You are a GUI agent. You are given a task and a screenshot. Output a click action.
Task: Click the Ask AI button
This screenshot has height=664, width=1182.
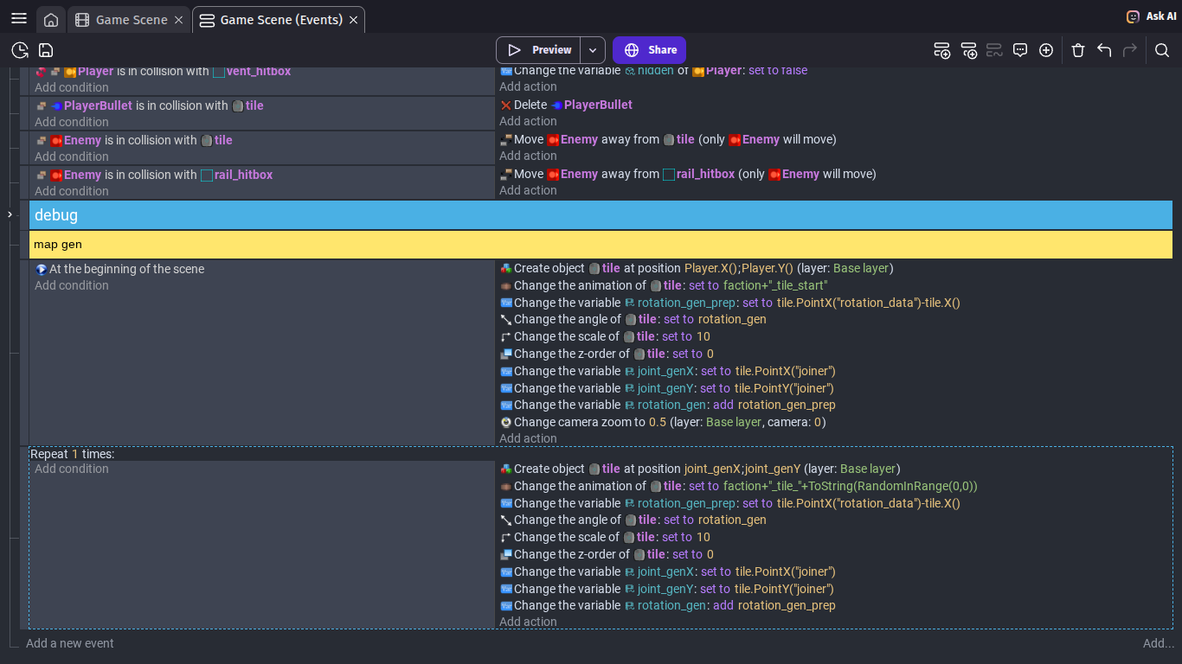[1151, 16]
